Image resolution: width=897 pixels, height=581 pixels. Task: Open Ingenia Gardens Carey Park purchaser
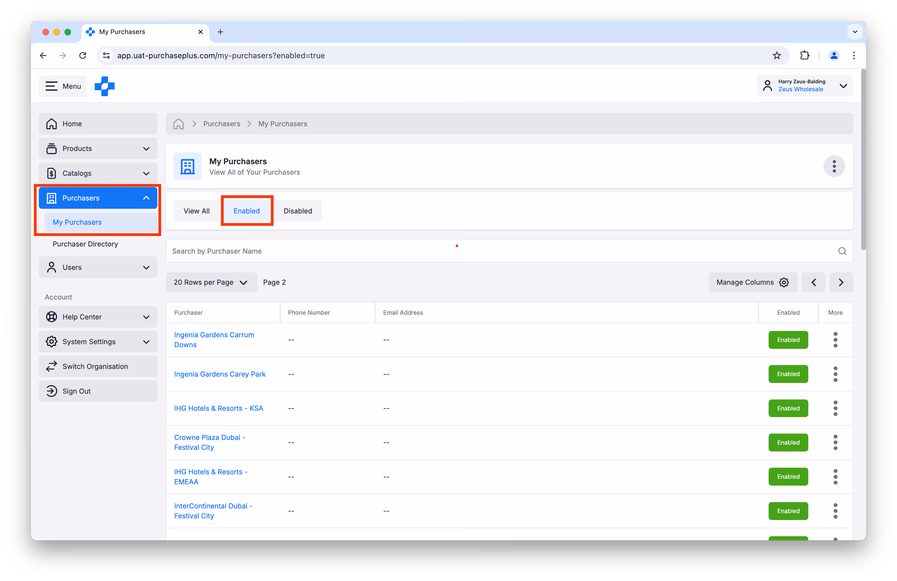pos(220,374)
